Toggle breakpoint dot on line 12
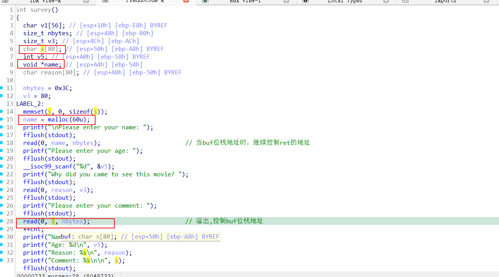The width and height of the screenshot is (499, 277). [2, 96]
